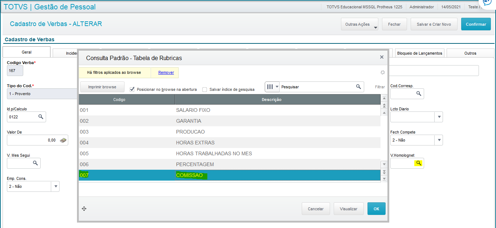Click the OK button
The width and height of the screenshot is (496, 228).
pyautogui.click(x=377, y=209)
